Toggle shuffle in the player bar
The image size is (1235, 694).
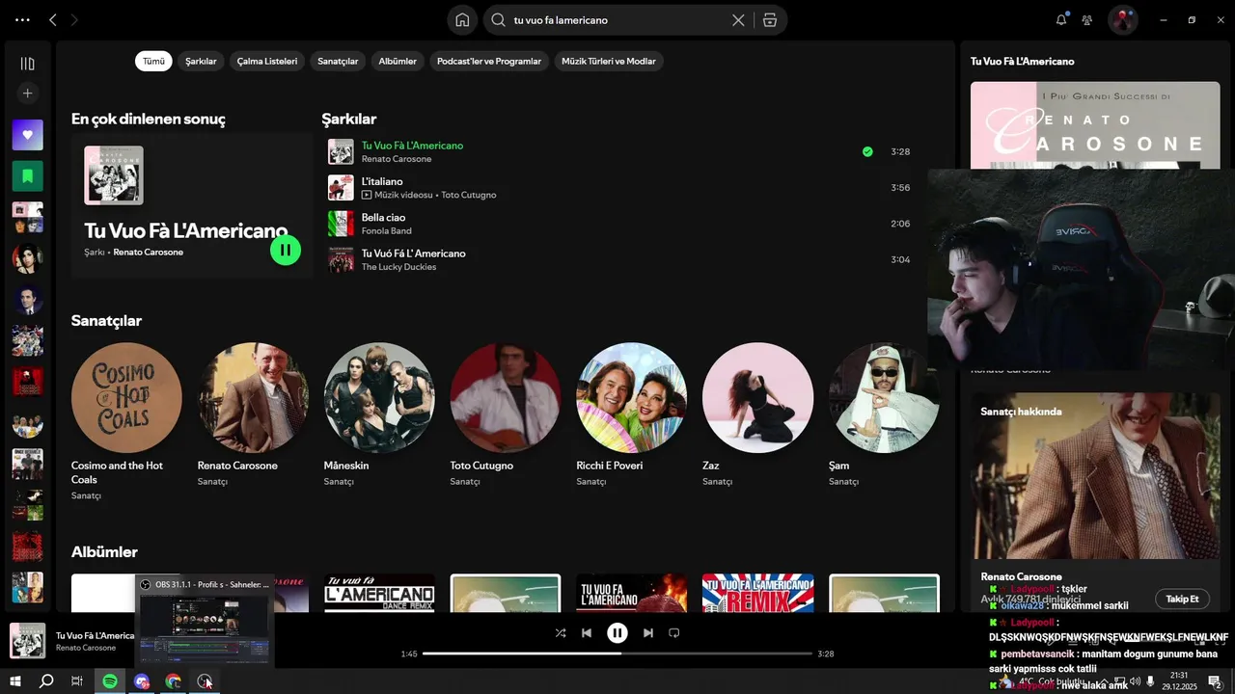click(561, 633)
